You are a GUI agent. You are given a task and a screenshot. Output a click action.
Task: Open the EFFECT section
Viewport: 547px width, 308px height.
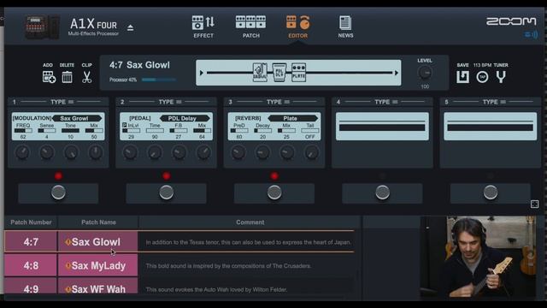tap(203, 27)
